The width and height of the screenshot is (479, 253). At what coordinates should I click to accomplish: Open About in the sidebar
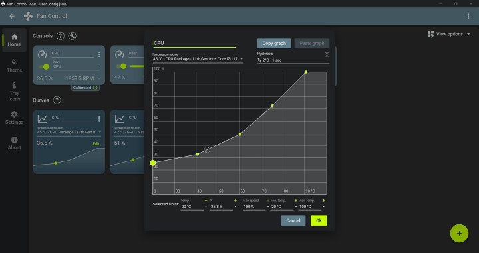15,143
